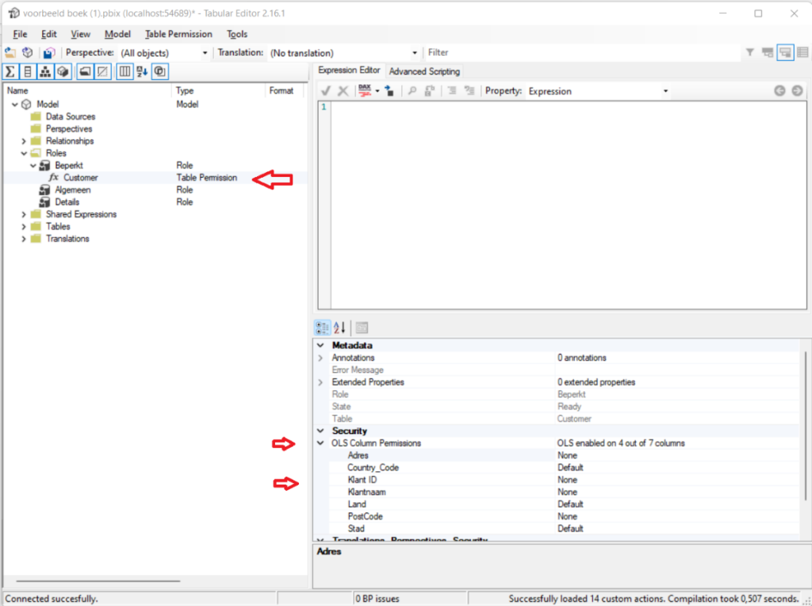Open the Model menu
The image size is (812, 606).
pos(117,34)
